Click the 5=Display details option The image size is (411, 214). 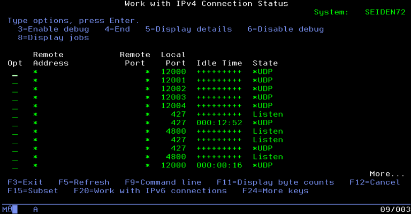click(189, 29)
